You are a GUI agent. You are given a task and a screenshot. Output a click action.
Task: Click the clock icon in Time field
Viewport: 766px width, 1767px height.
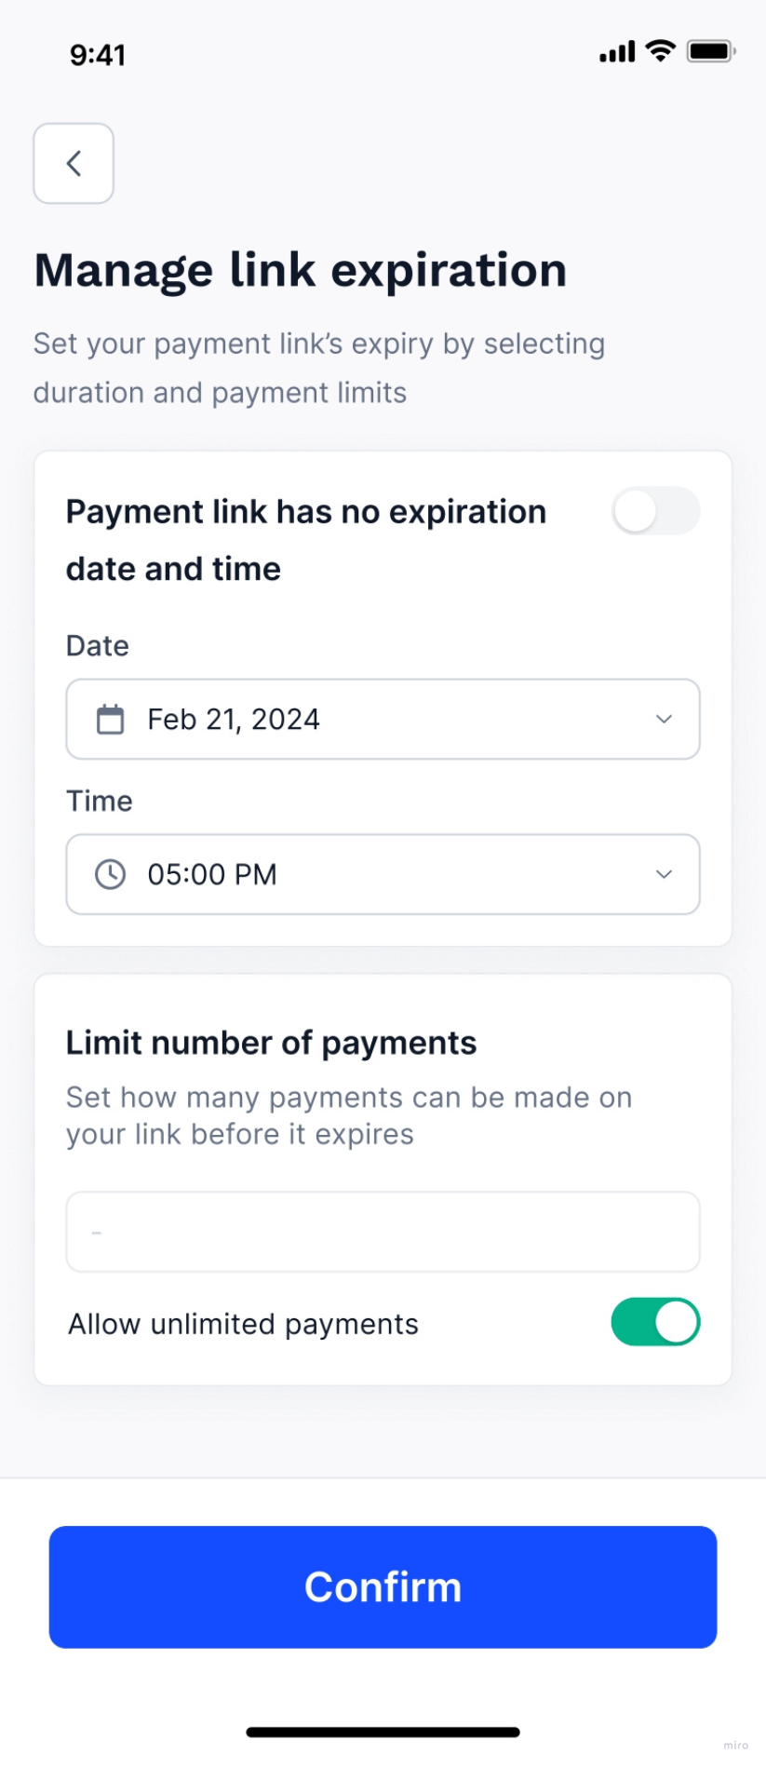111,874
